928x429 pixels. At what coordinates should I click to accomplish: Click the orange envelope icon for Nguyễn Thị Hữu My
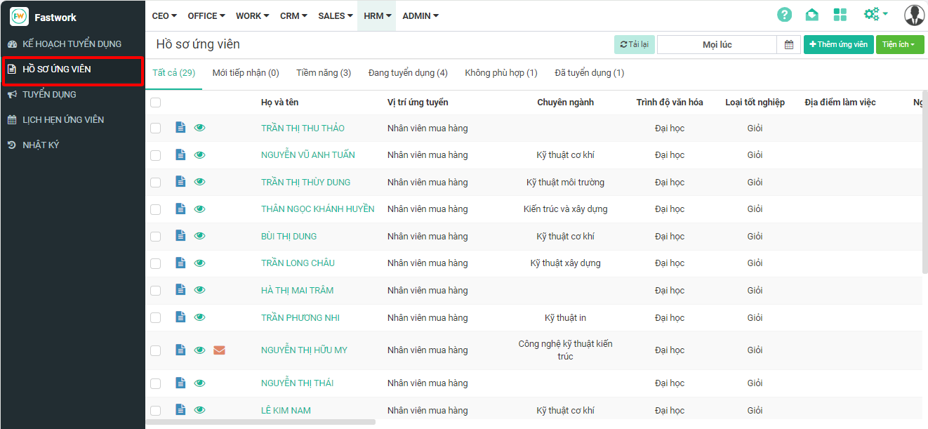pos(219,350)
